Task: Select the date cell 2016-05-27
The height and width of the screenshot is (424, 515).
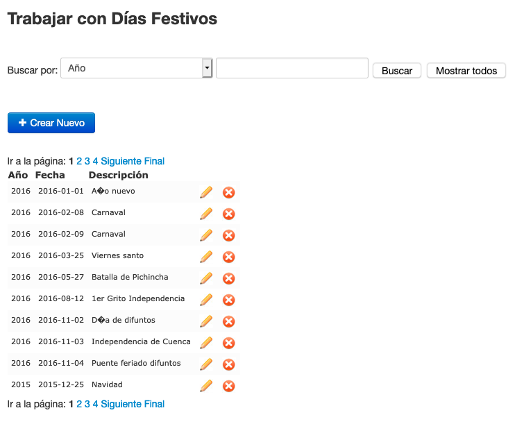Action: tap(61, 277)
